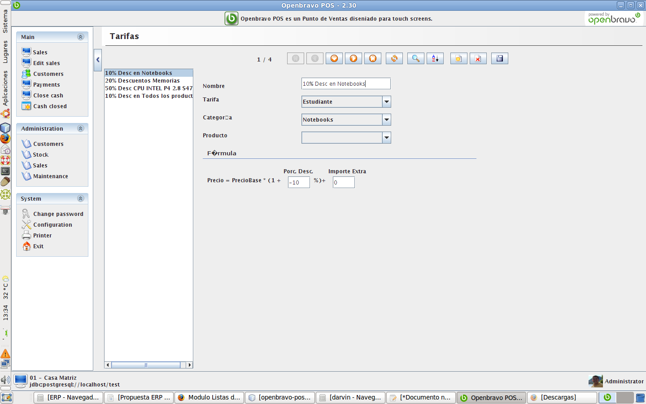Click the list scrollbar right arrow

[190, 365]
